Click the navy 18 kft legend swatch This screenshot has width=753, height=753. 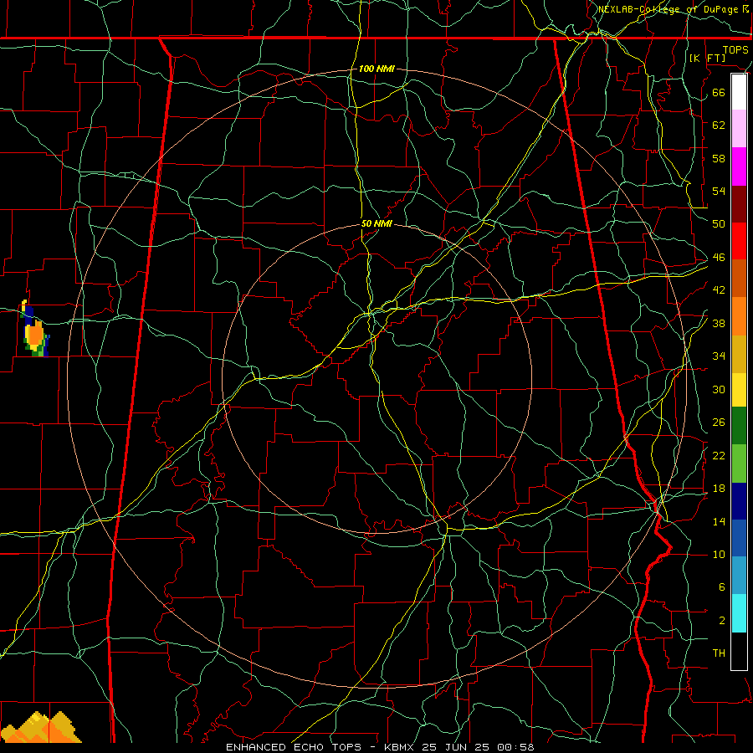coord(739,501)
